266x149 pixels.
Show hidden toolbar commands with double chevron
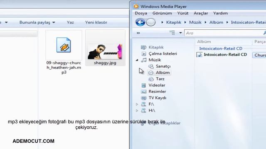point(138,33)
